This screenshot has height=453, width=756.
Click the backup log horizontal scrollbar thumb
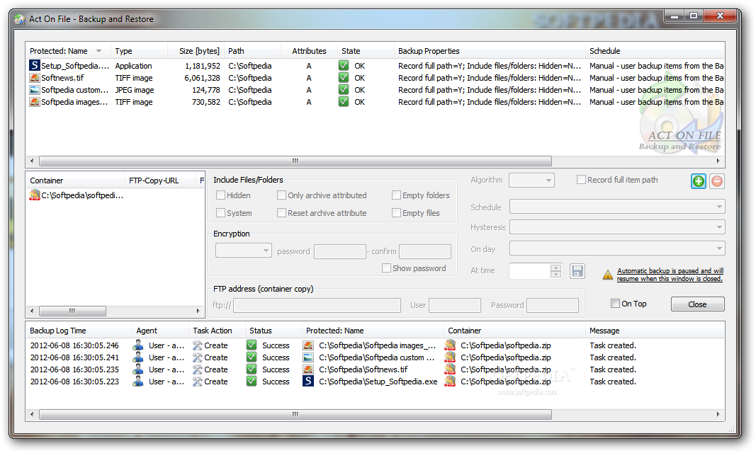click(x=295, y=414)
